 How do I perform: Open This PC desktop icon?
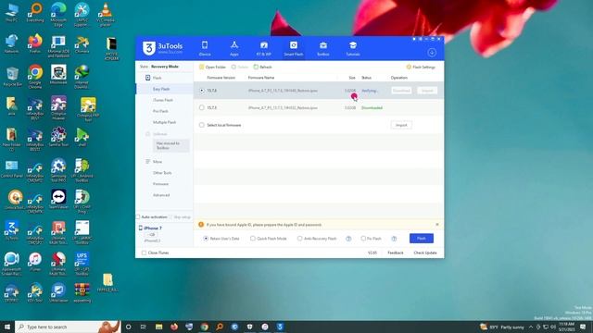12,13
